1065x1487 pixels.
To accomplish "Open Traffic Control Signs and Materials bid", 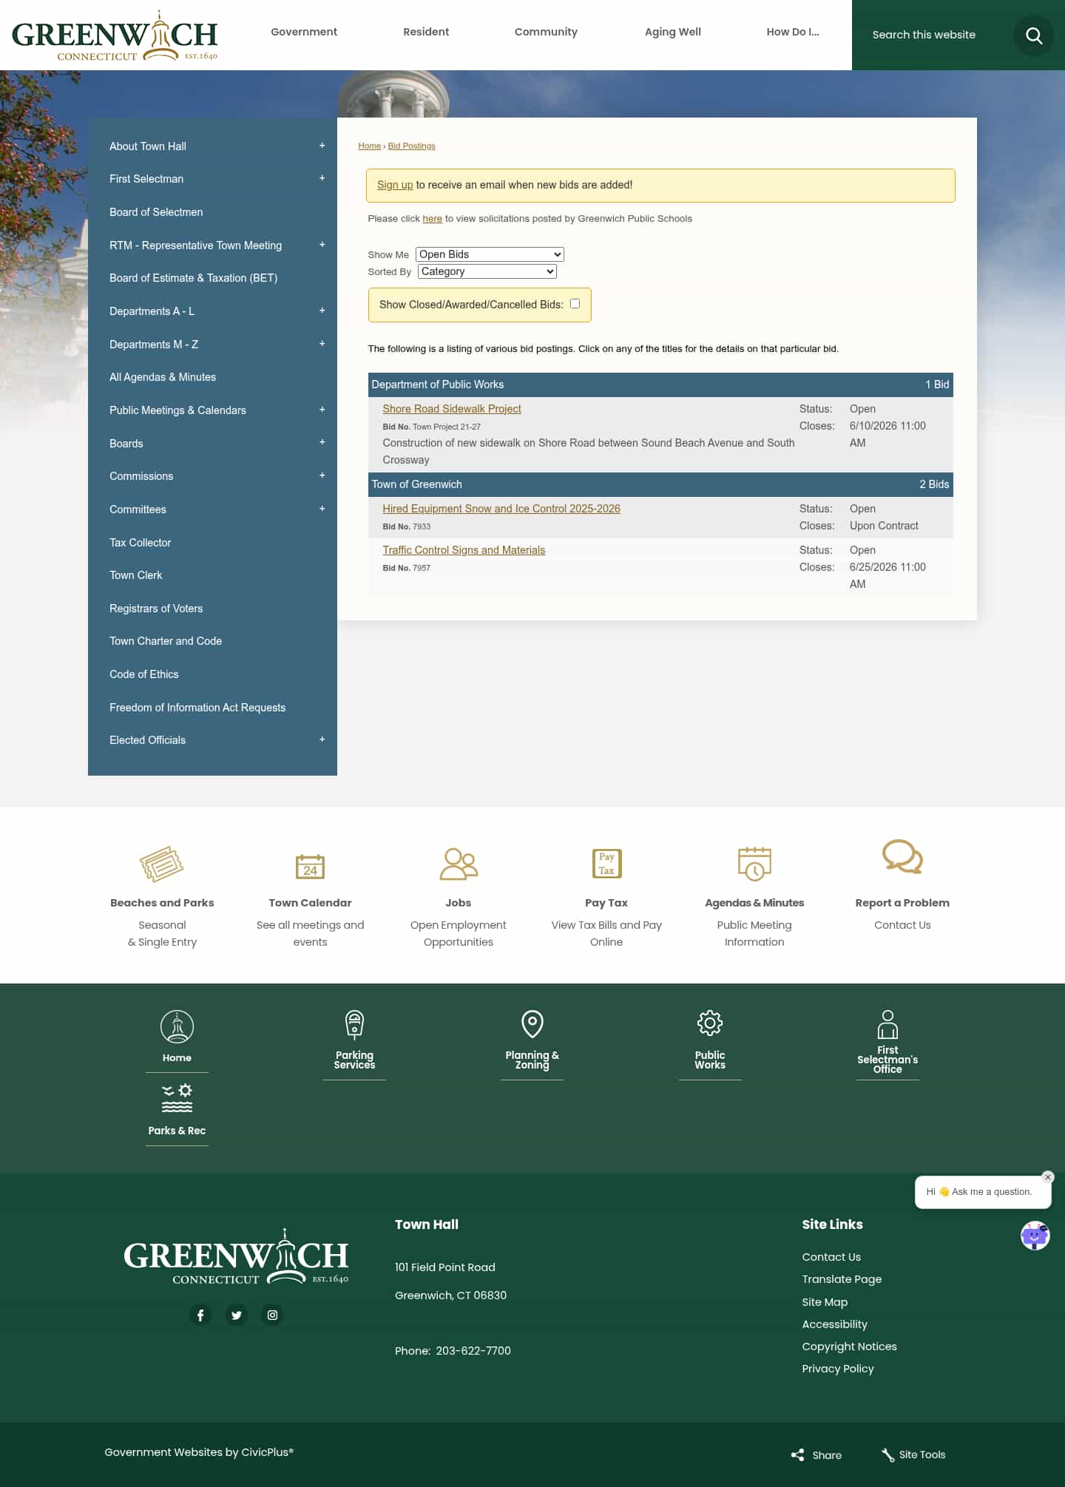I will point(464,550).
